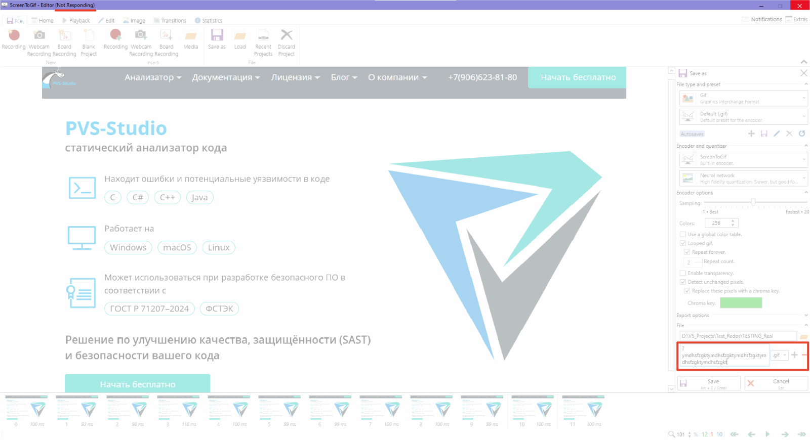The width and height of the screenshot is (810, 440).
Task: Go to the first frame
Action: click(735, 434)
